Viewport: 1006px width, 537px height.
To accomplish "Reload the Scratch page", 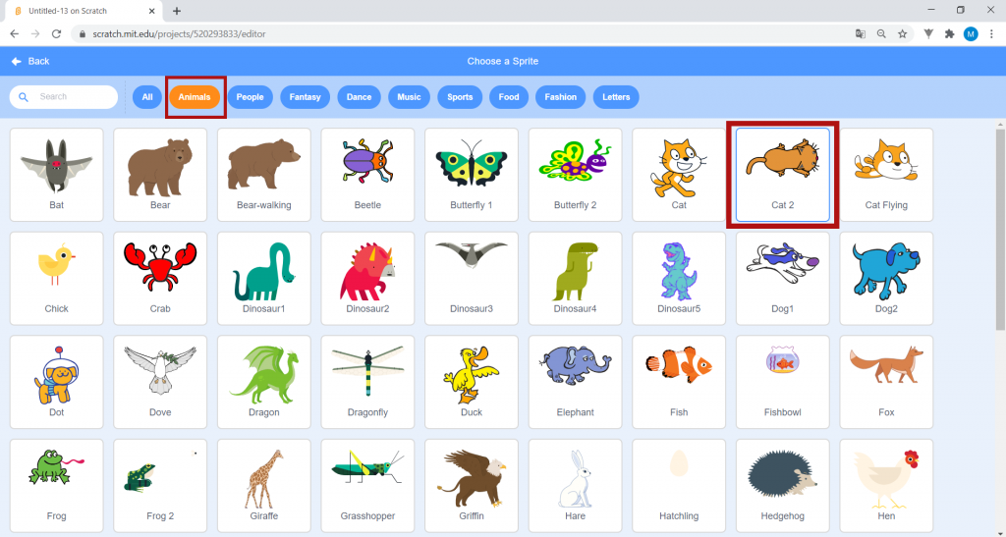I will (x=56, y=34).
